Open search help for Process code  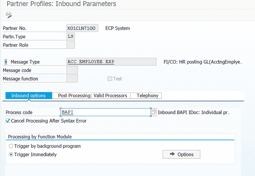click(x=154, y=112)
